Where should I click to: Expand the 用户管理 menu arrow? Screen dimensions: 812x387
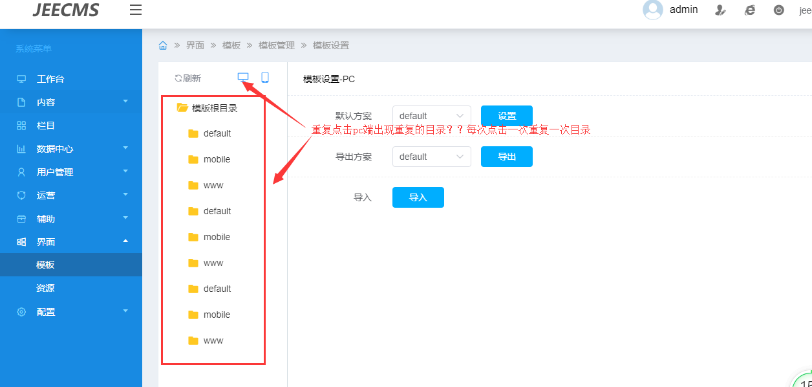125,171
